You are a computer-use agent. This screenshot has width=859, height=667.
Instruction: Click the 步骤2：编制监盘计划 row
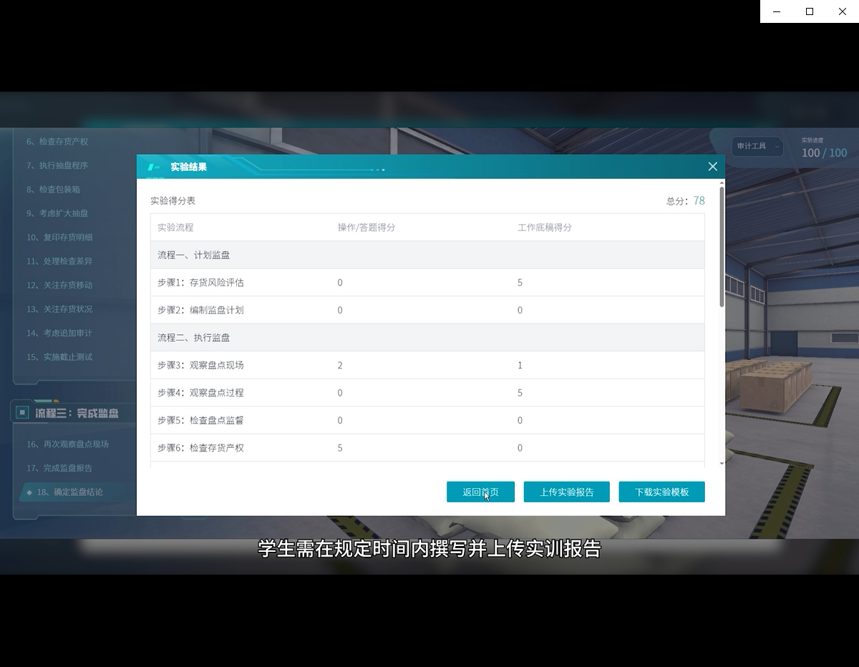427,310
